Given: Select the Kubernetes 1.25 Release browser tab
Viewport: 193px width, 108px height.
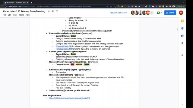Looking at the screenshot, I should click(x=16, y=3).
